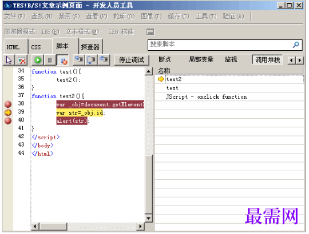The height and width of the screenshot is (234, 309).
Task: Click highlighted var str=_obj.id line
Action: click(80, 112)
